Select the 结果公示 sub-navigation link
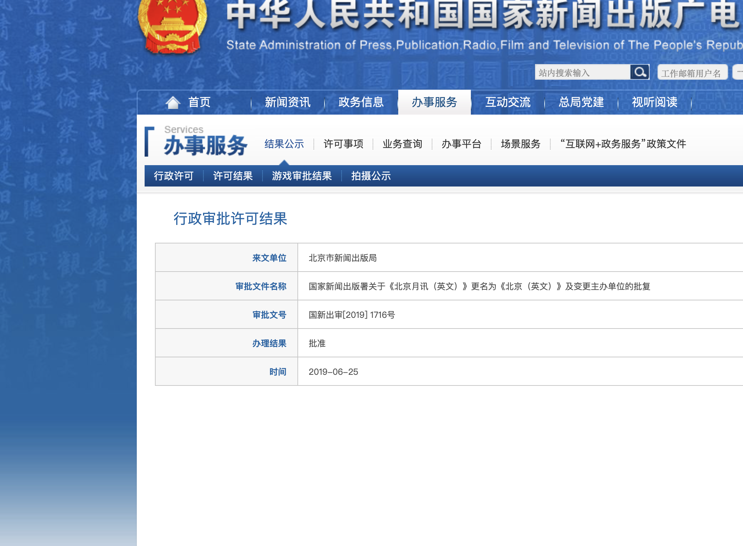This screenshot has height=546, width=743. 284,144
